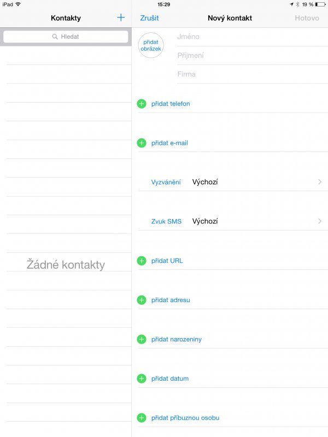The width and height of the screenshot is (328, 437).
Task: Tap the plus icon to add a contact
Action: (121, 18)
